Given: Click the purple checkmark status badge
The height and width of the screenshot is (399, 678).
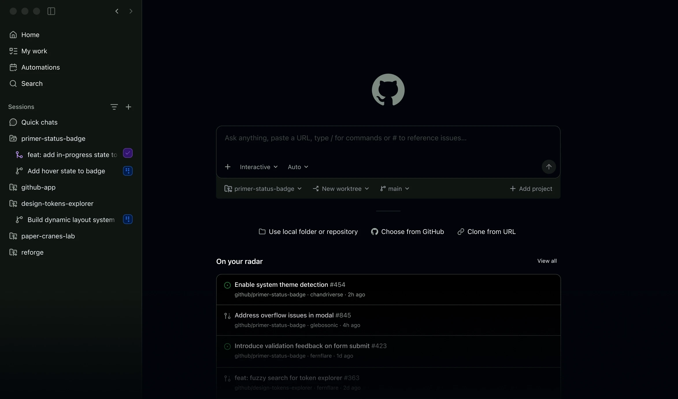Looking at the screenshot, I should 128,153.
